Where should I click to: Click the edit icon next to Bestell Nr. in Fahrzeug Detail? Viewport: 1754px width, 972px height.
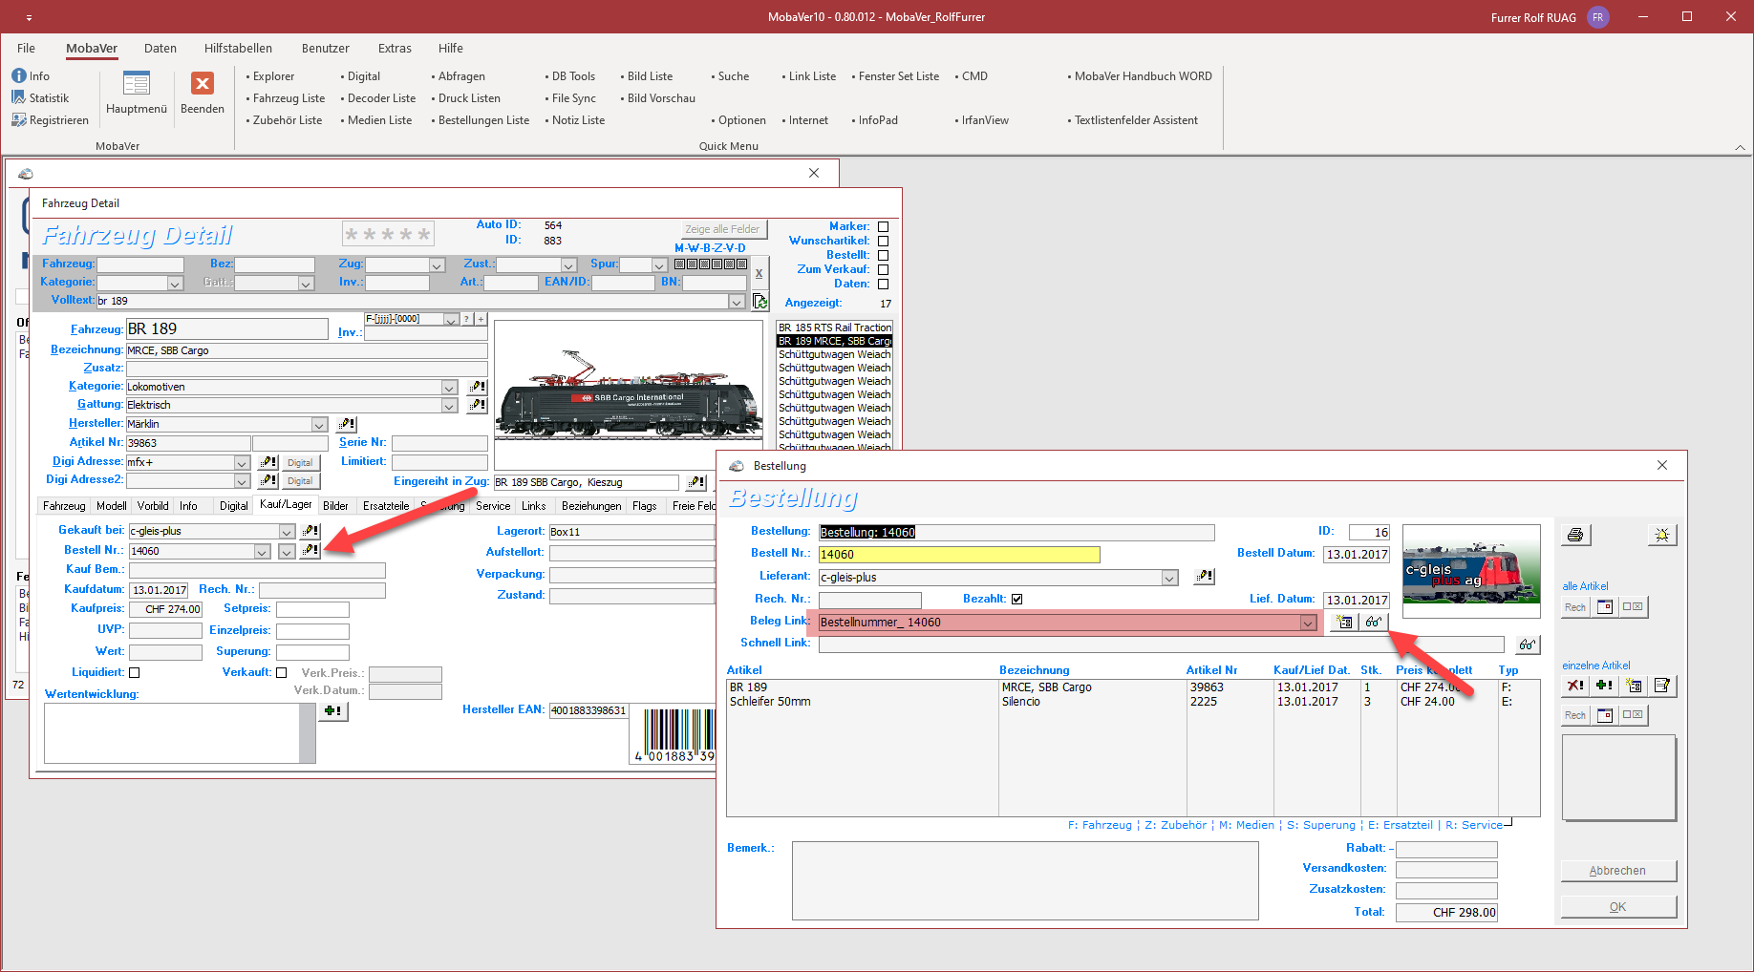[310, 551]
